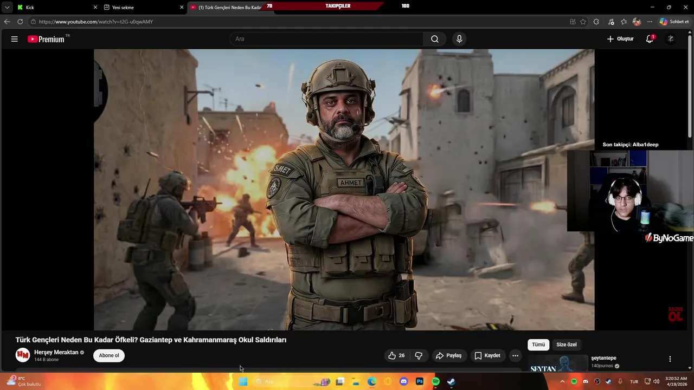Open the Herşey Meraktan channel avatar
This screenshot has width=694, height=390.
[23, 355]
